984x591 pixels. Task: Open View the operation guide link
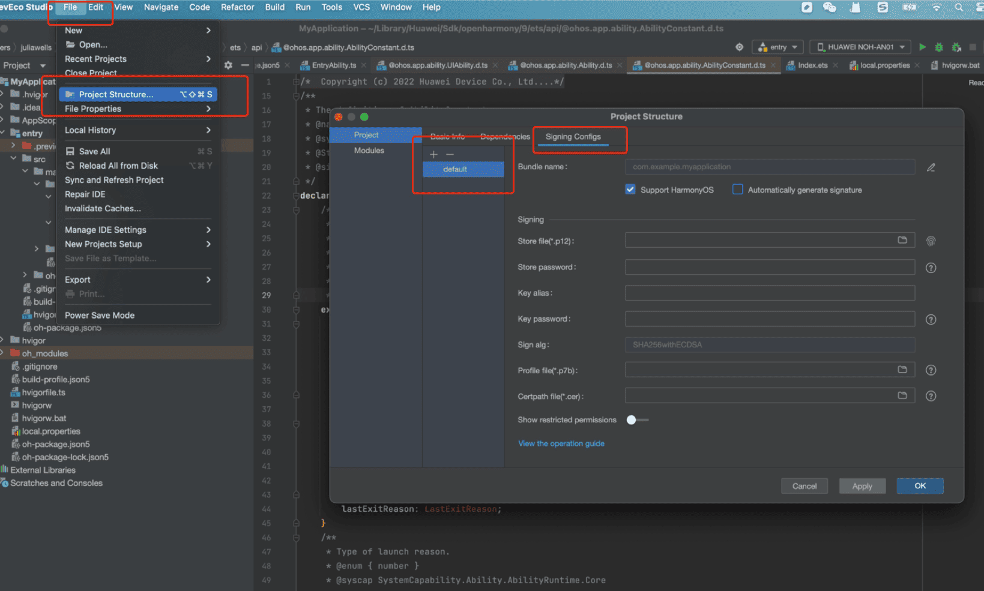[x=561, y=443]
